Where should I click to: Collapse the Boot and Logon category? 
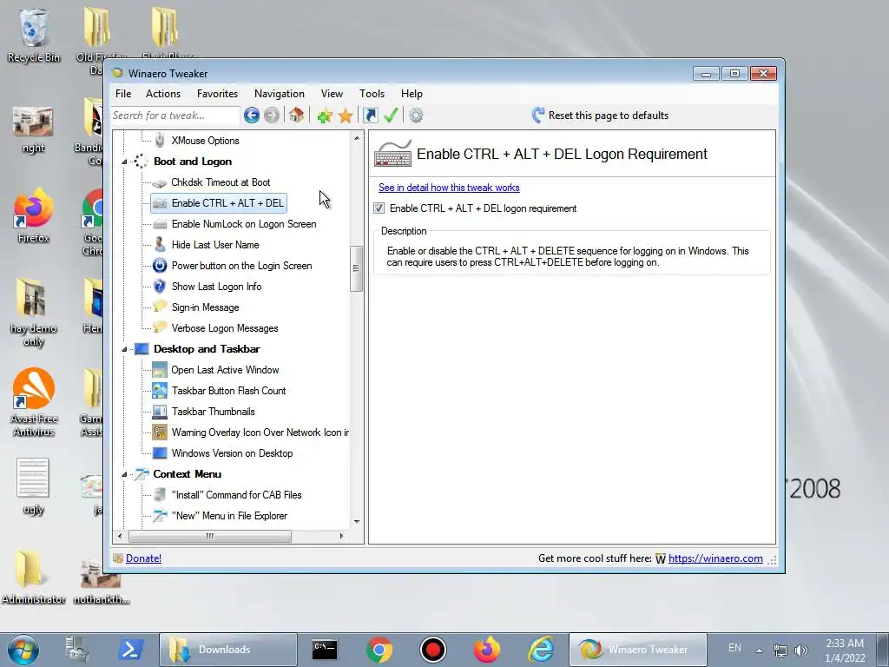click(x=124, y=162)
